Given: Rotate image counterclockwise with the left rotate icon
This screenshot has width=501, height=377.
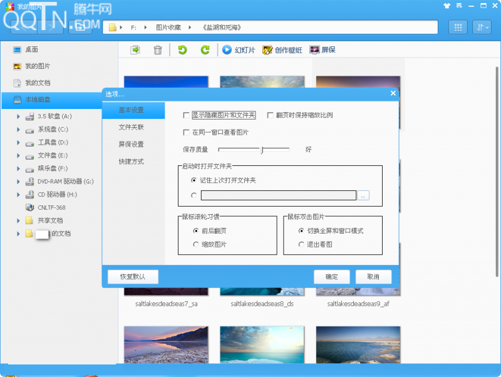Looking at the screenshot, I should tap(182, 50).
